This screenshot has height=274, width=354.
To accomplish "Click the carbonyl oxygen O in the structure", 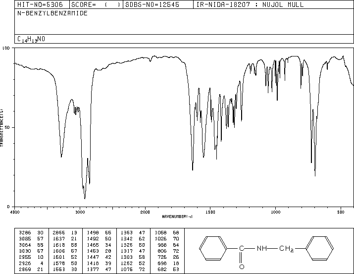I will click(242, 267).
